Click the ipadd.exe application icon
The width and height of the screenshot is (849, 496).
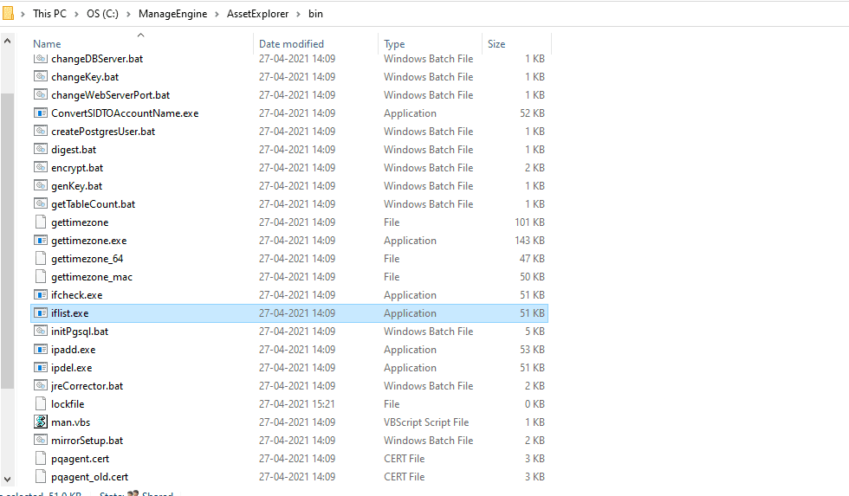pyautogui.click(x=41, y=349)
